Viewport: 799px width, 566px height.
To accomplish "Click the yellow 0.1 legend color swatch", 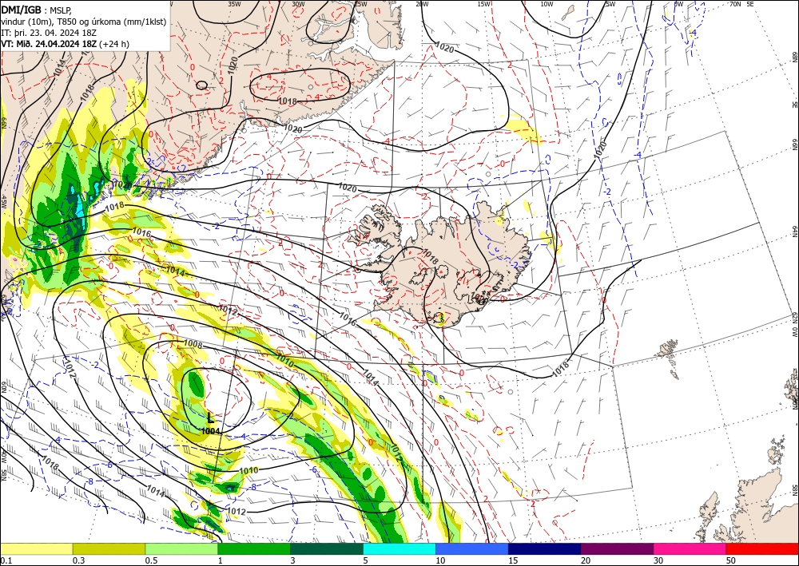I will click(36, 548).
